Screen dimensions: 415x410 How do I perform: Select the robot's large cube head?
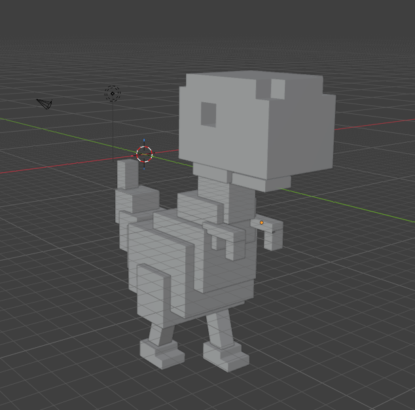coord(257,124)
